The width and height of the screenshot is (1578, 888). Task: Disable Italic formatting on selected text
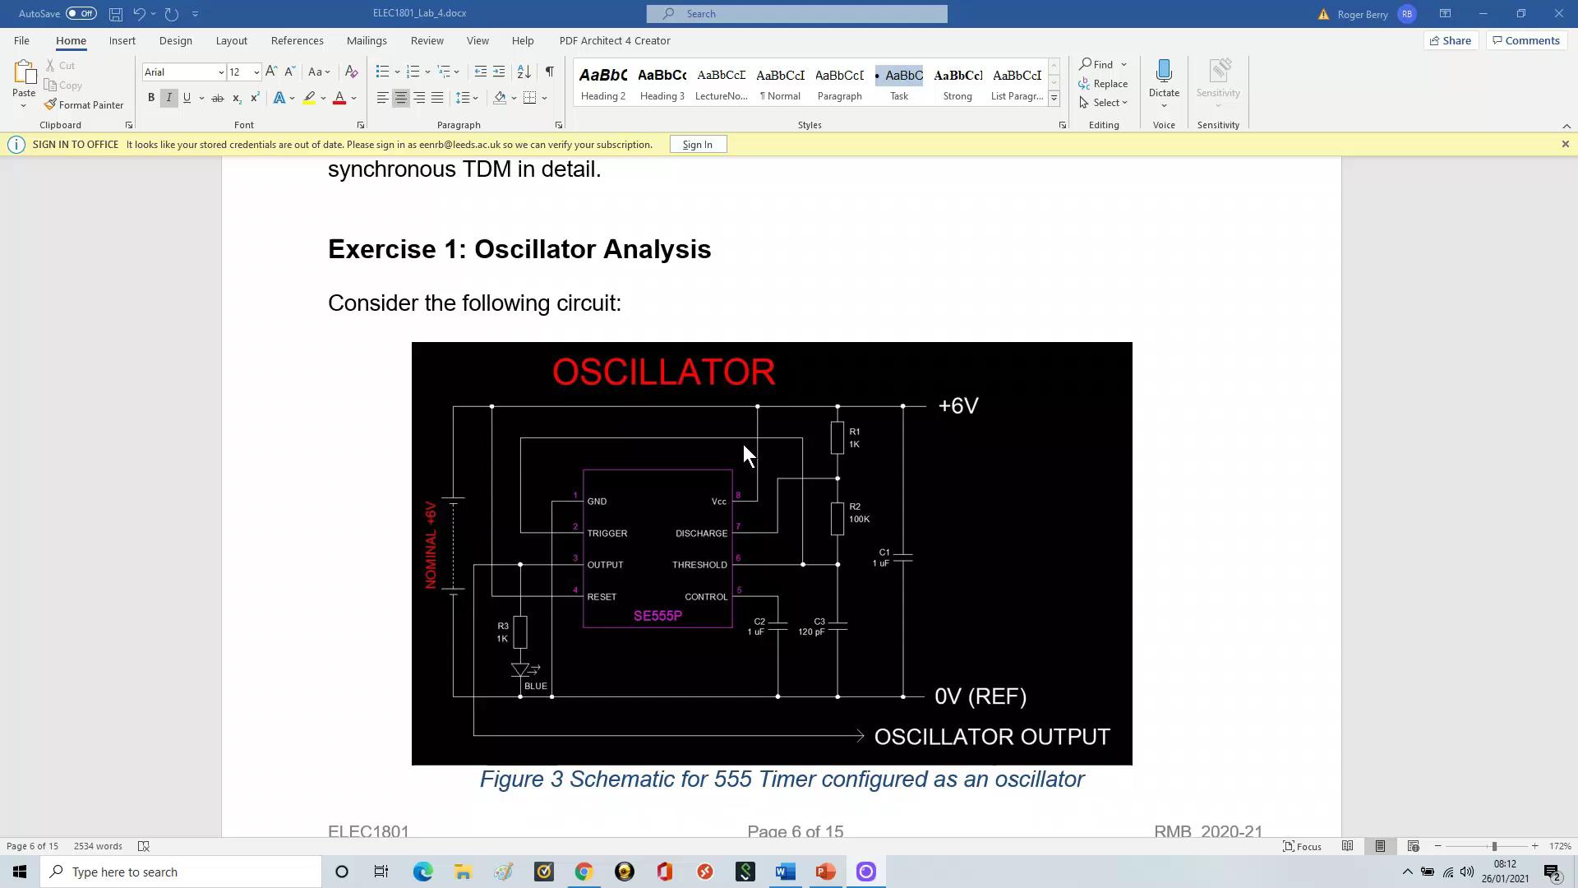[x=168, y=97]
